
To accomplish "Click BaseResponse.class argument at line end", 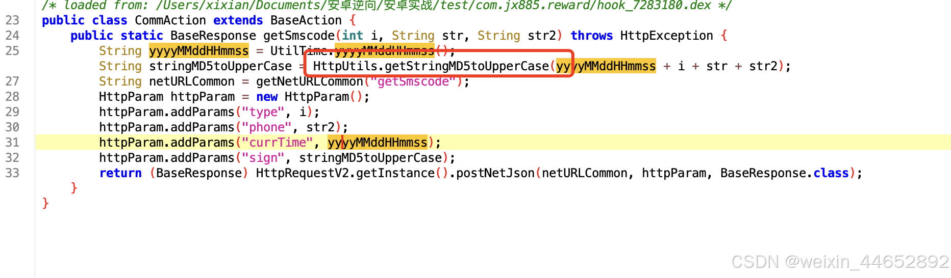I will 785,173.
